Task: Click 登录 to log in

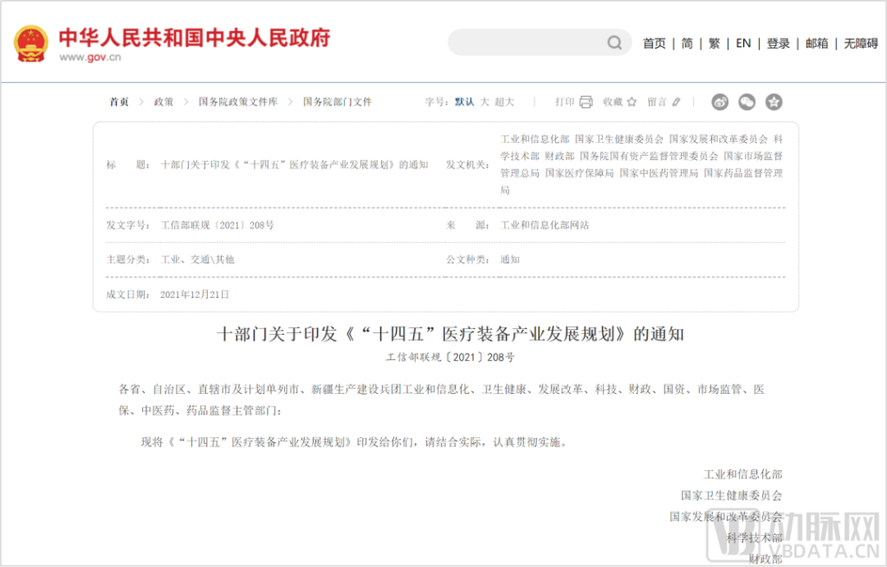Action: tap(778, 43)
